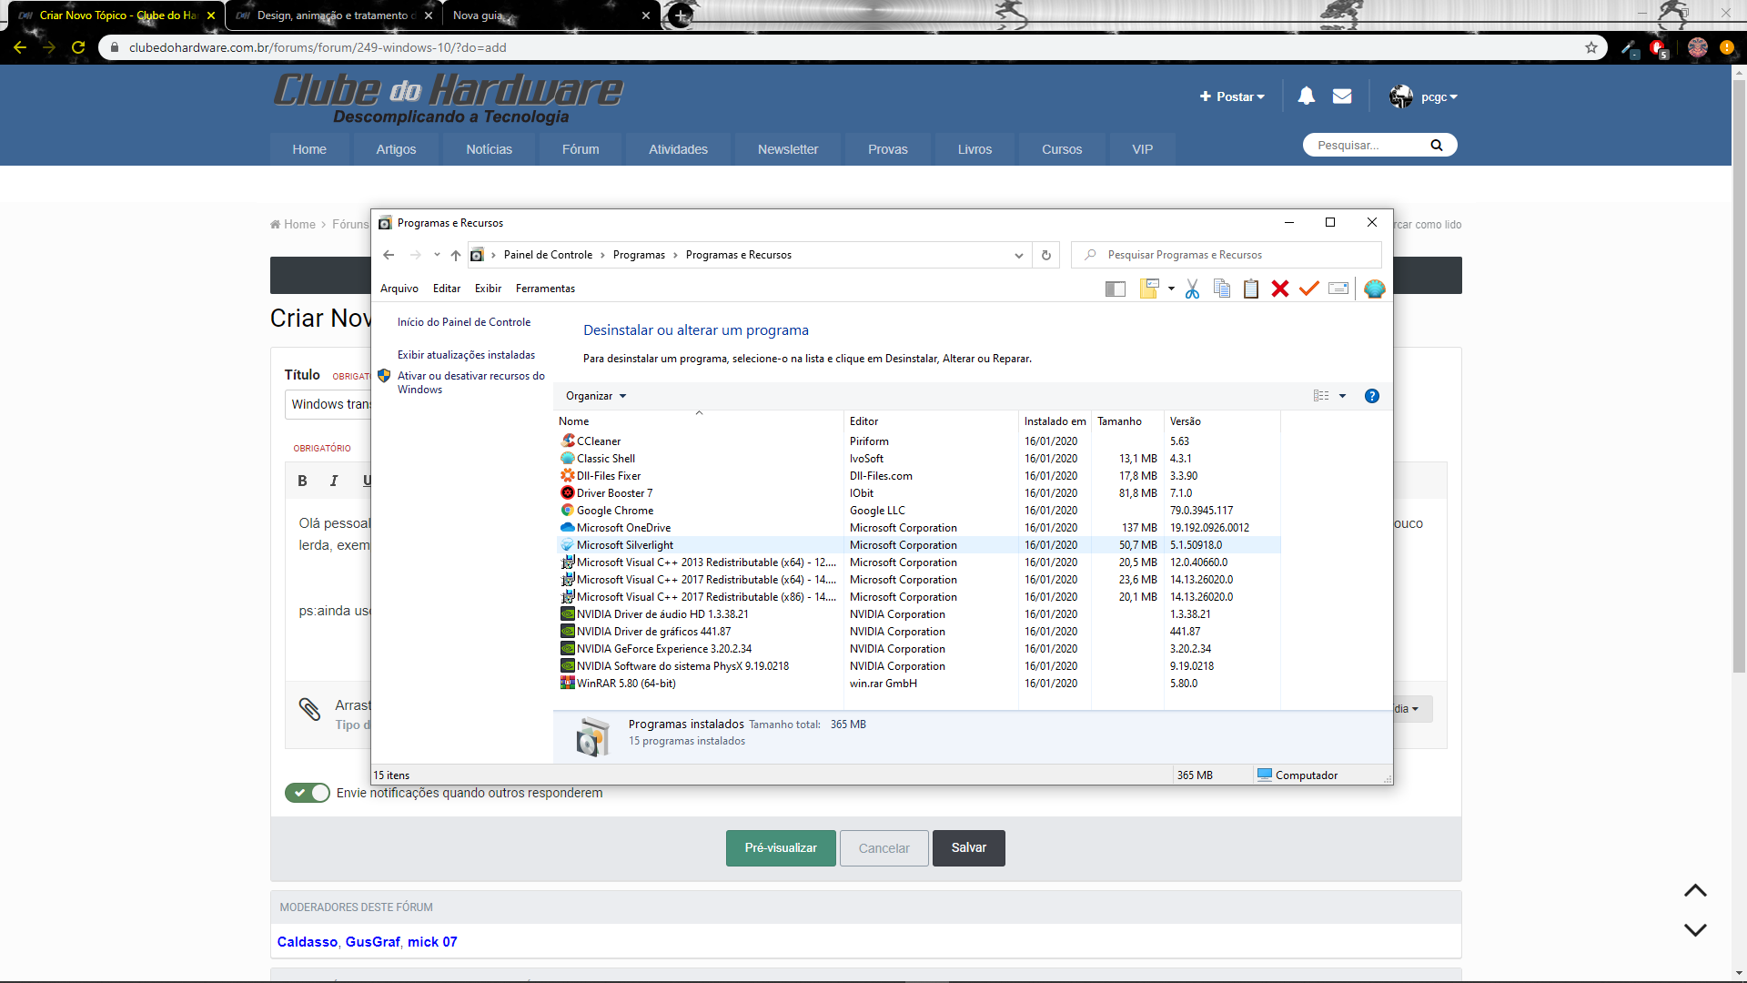Open folder options toolbar dropdown arrow
Screen dimensions: 1747x983
[x=1171, y=289]
